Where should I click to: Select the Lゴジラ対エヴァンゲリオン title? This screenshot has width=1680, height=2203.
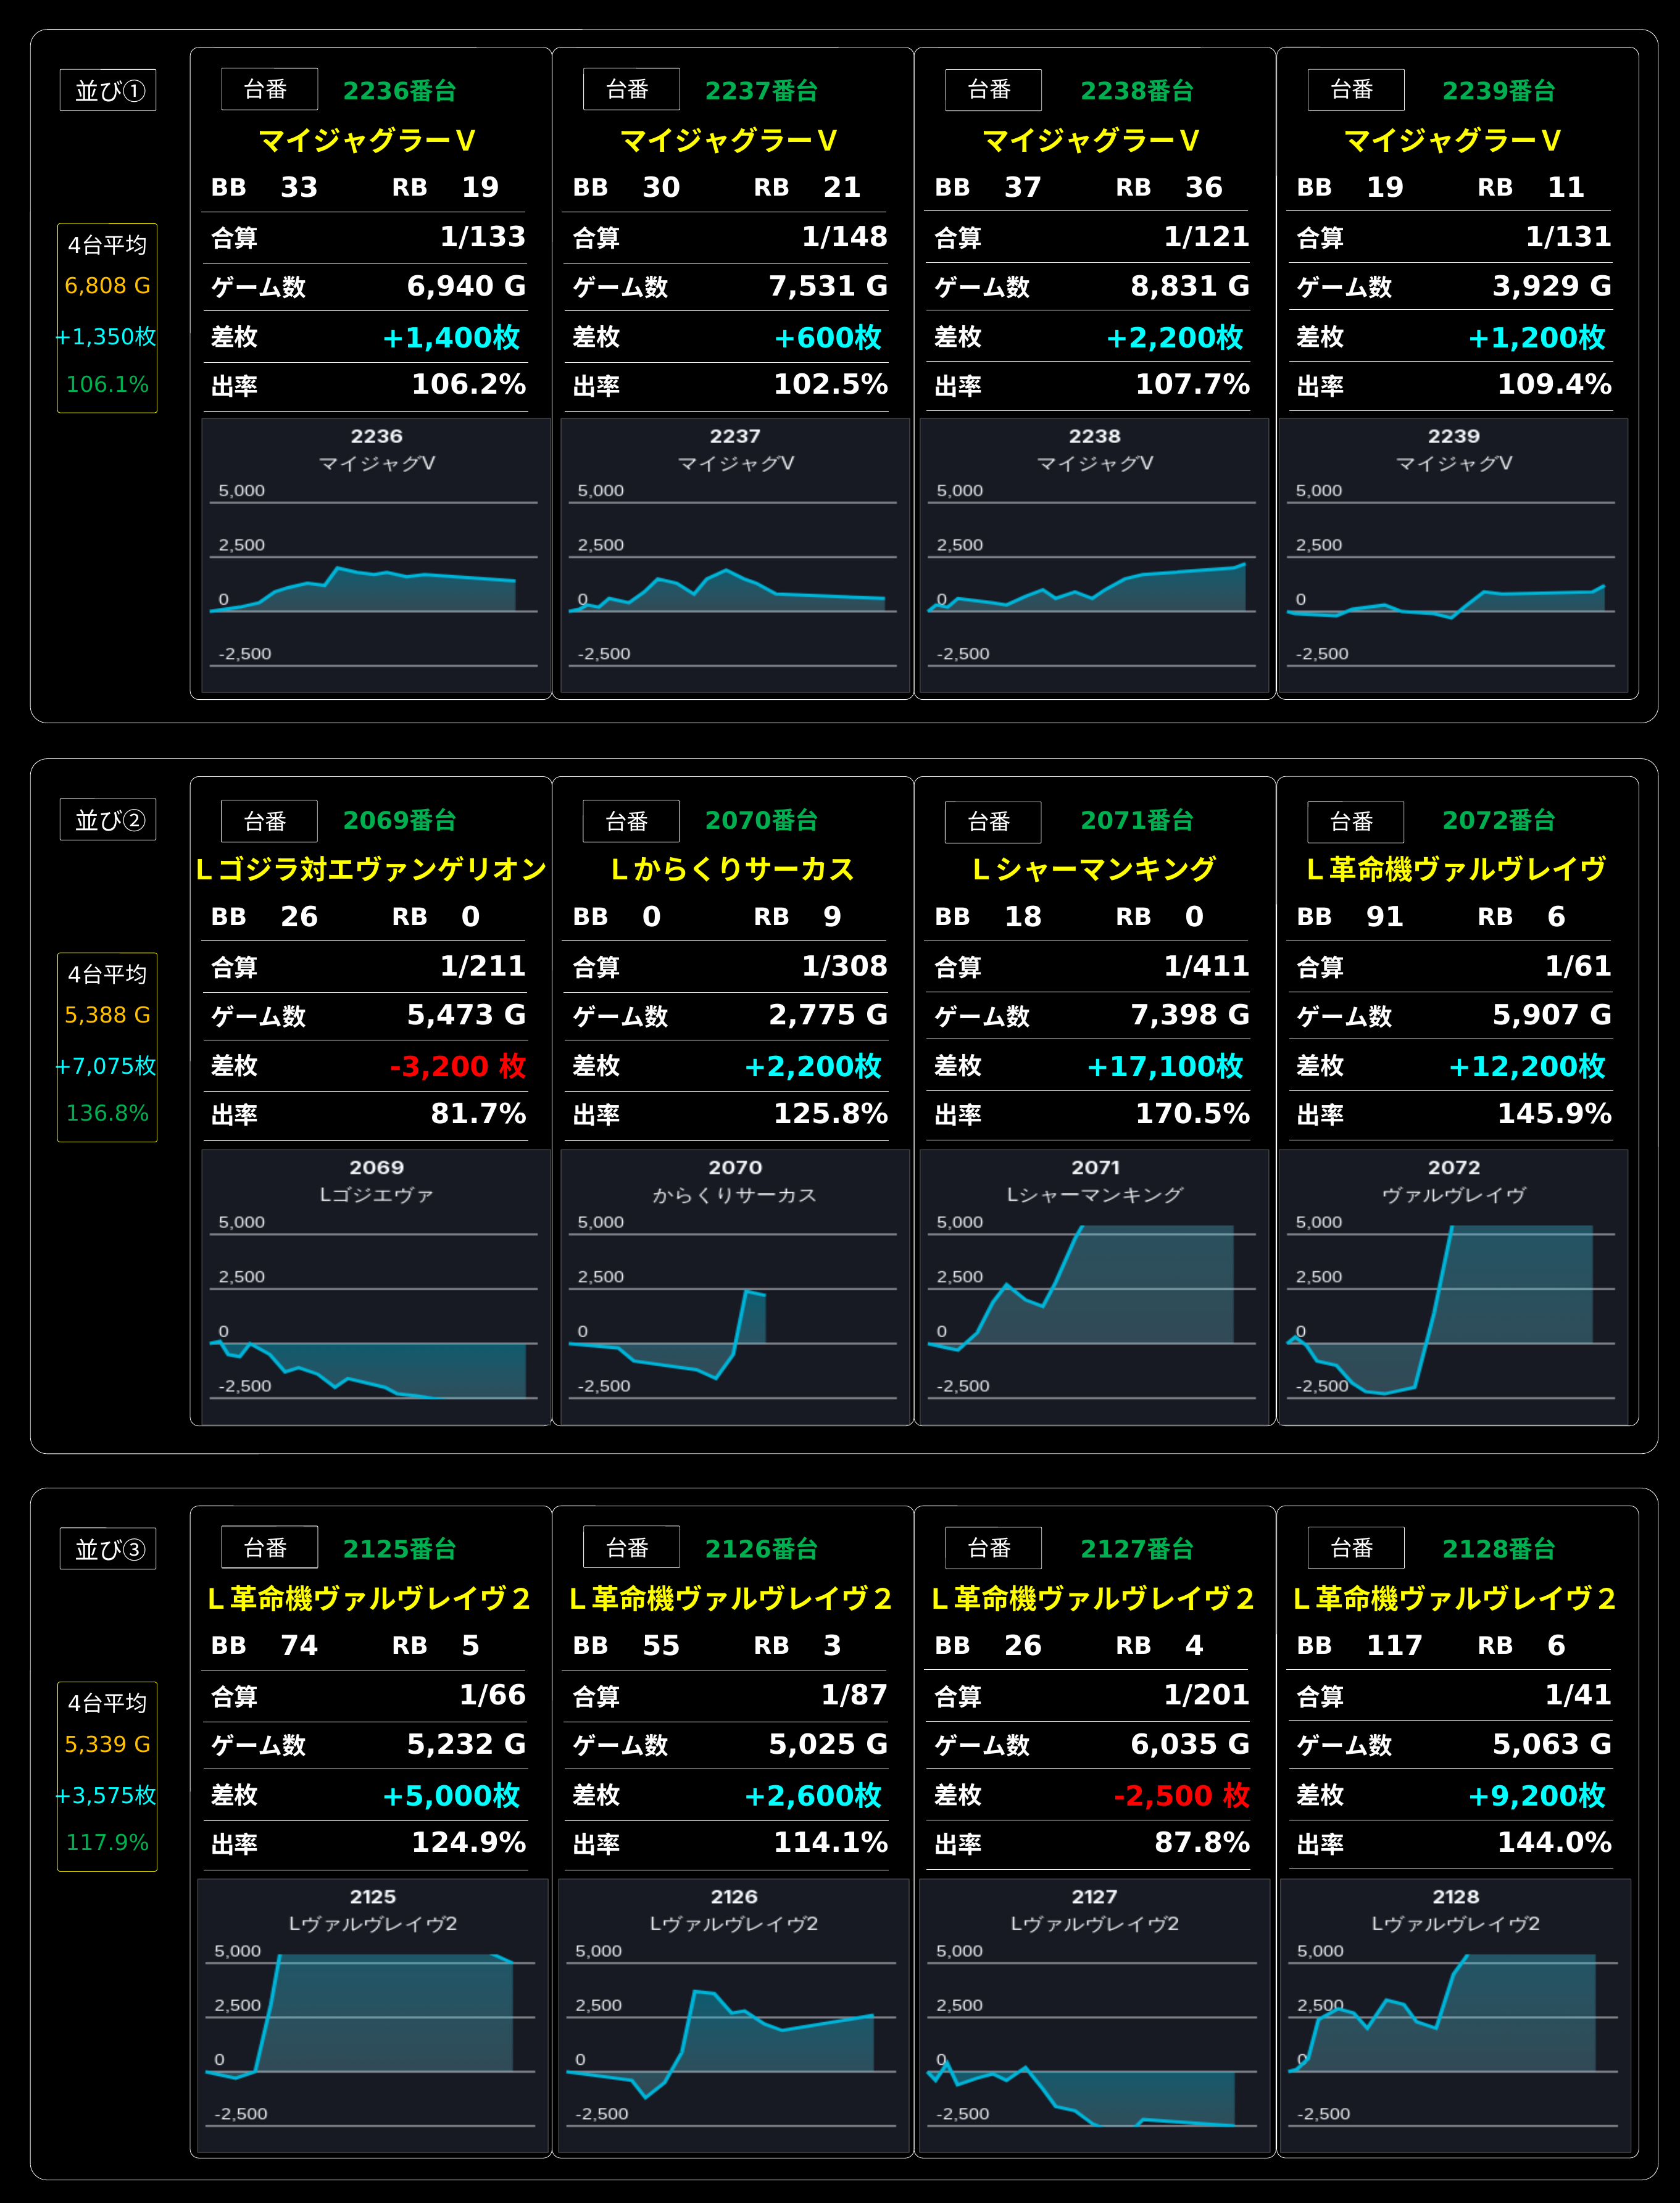[x=371, y=869]
